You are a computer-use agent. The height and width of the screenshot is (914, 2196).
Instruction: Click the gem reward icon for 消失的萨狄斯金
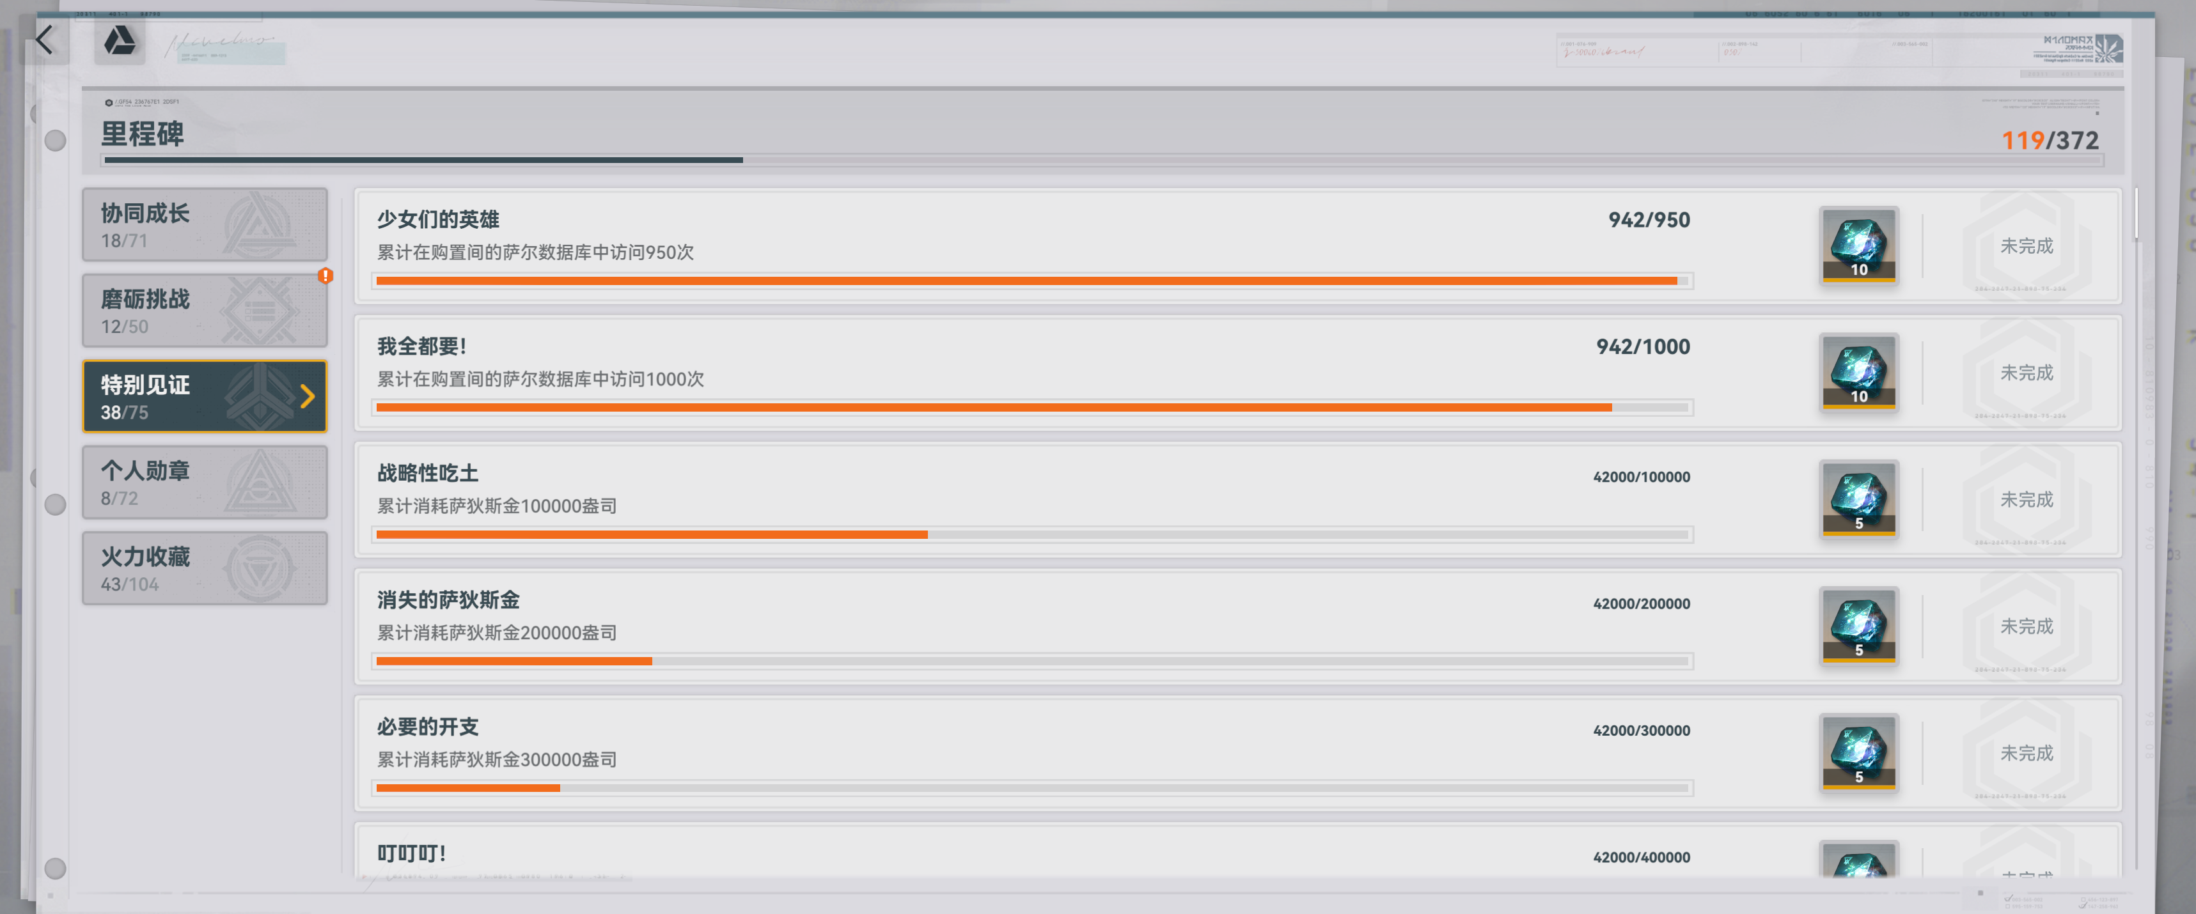point(1858,625)
